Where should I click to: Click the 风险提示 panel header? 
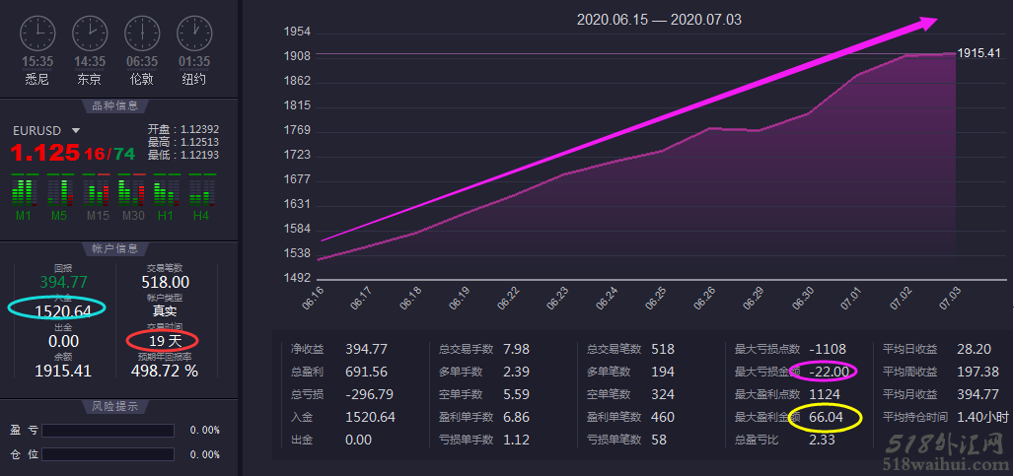[115, 406]
